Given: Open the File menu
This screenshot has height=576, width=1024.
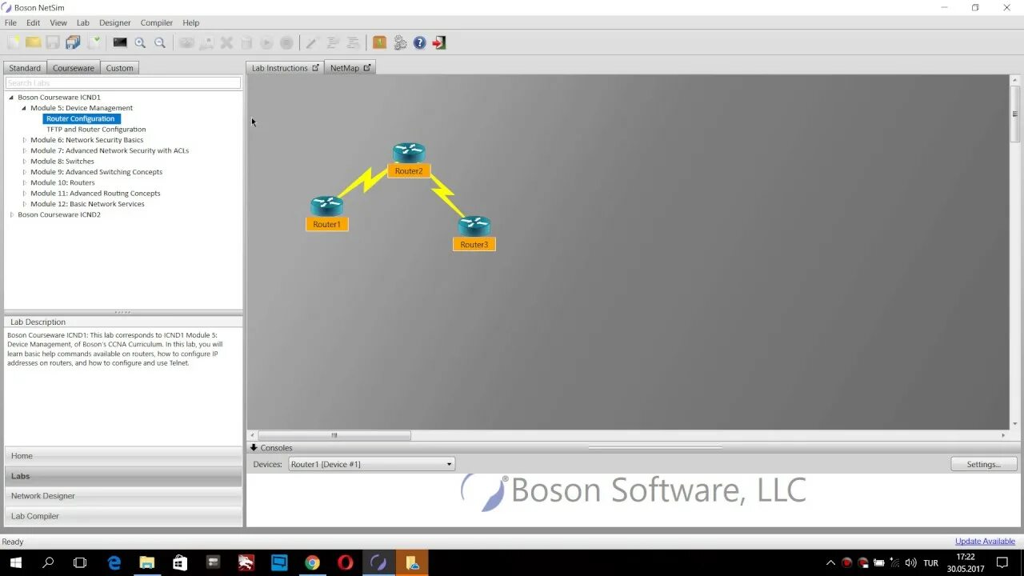Looking at the screenshot, I should tap(10, 22).
